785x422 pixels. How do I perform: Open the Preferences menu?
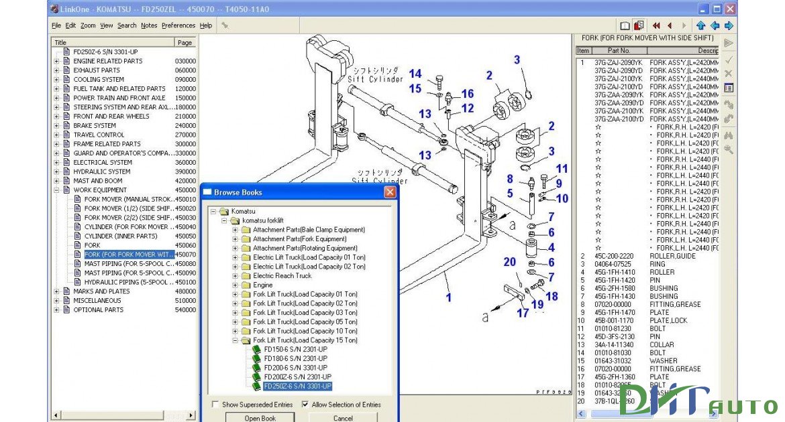[178, 25]
